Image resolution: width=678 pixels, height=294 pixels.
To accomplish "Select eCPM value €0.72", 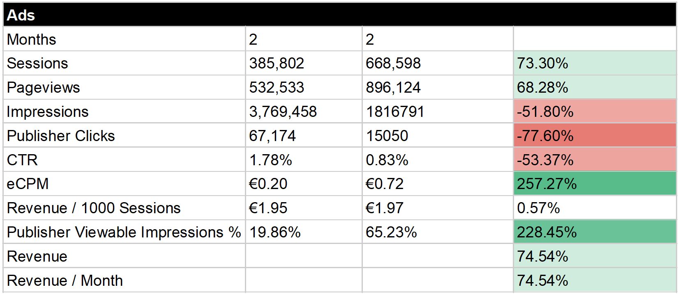I will tap(385, 184).
